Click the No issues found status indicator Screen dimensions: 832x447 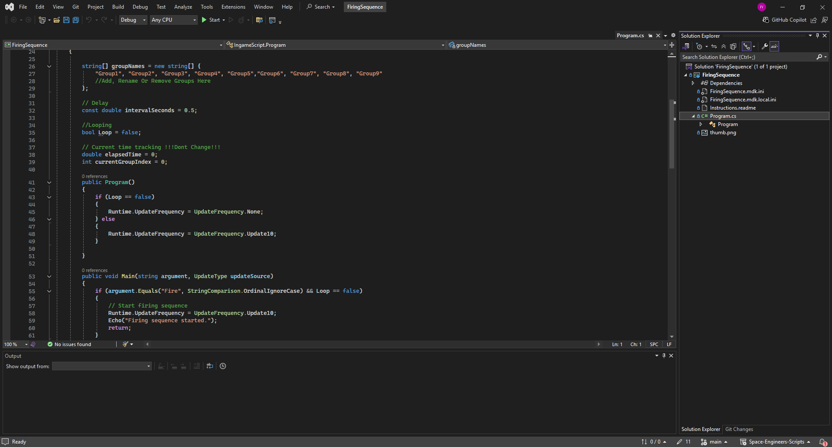click(69, 344)
